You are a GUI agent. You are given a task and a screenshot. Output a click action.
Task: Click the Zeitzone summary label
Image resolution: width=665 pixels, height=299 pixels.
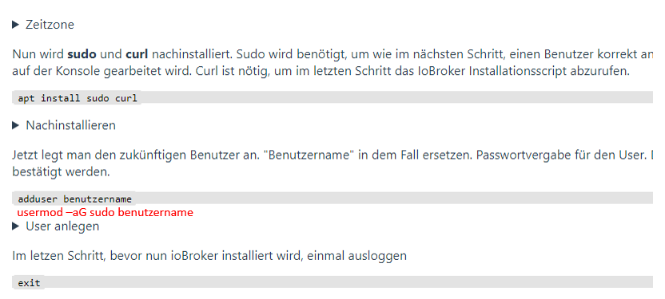[50, 25]
